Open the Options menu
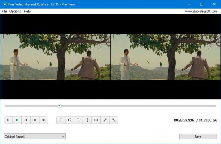Image resolution: width=221 pixels, height=144 pixels. tap(15, 11)
